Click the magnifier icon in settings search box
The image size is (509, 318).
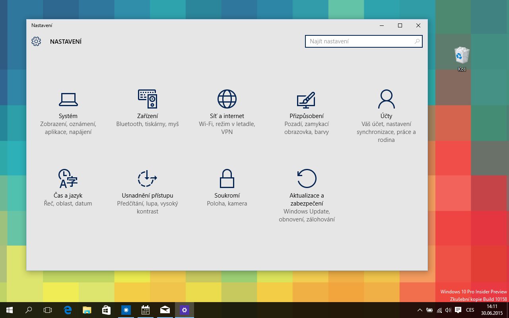click(417, 41)
